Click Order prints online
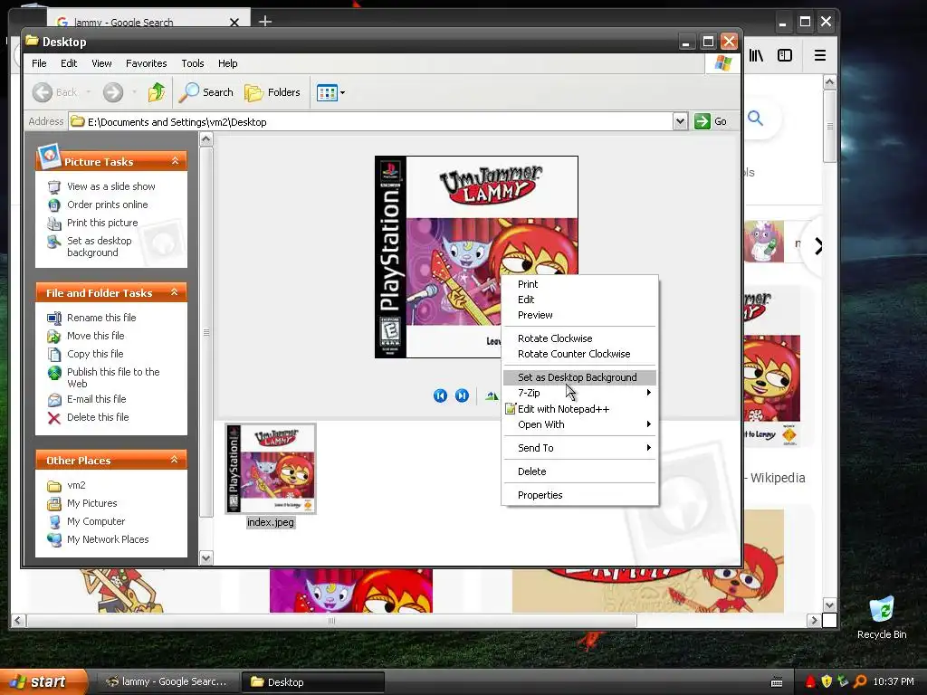The width and height of the screenshot is (927, 695). click(108, 205)
